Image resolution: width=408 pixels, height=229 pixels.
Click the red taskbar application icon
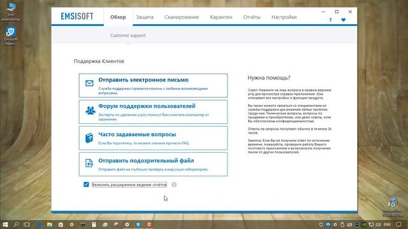[x=149, y=225]
